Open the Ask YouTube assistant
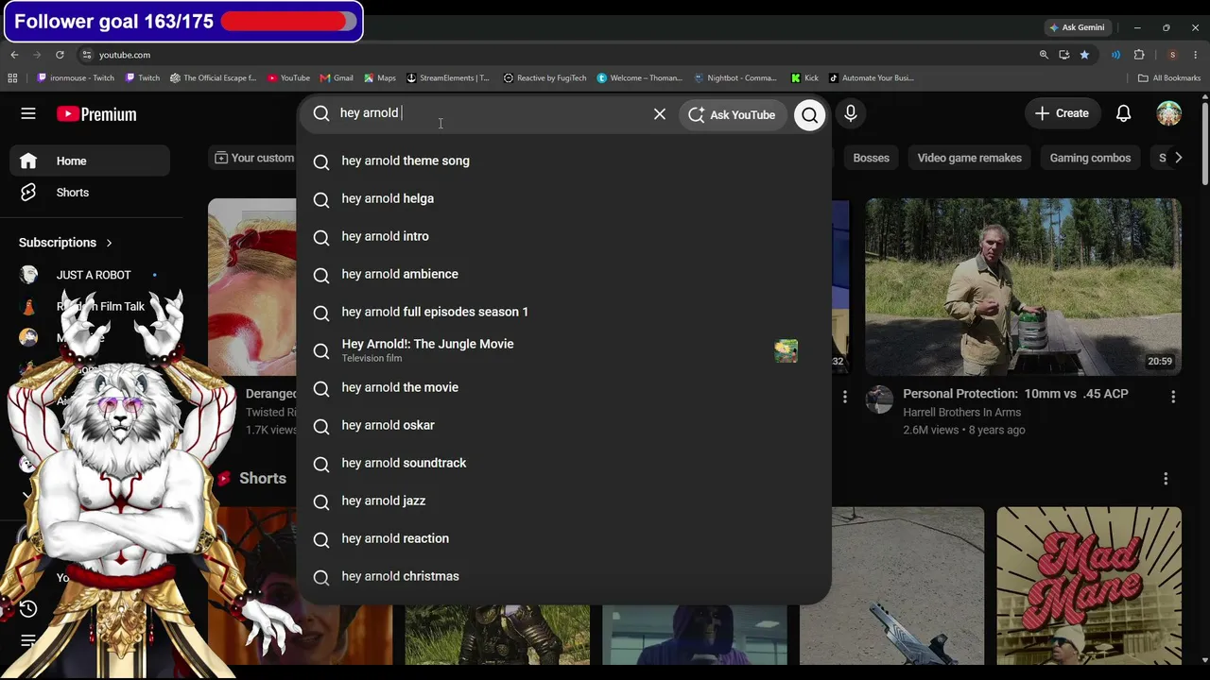The image size is (1210, 680). 733,115
